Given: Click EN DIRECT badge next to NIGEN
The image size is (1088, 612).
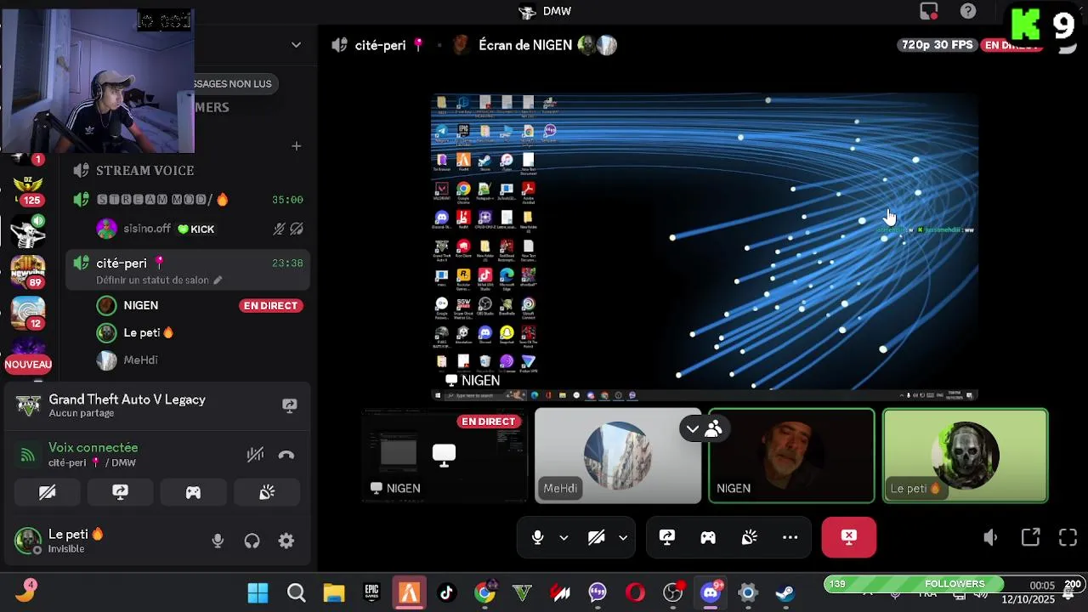Looking at the screenshot, I should click(271, 305).
